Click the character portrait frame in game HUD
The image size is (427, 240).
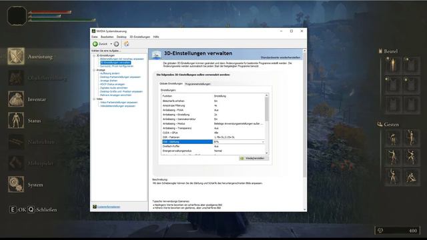[x=17, y=15]
